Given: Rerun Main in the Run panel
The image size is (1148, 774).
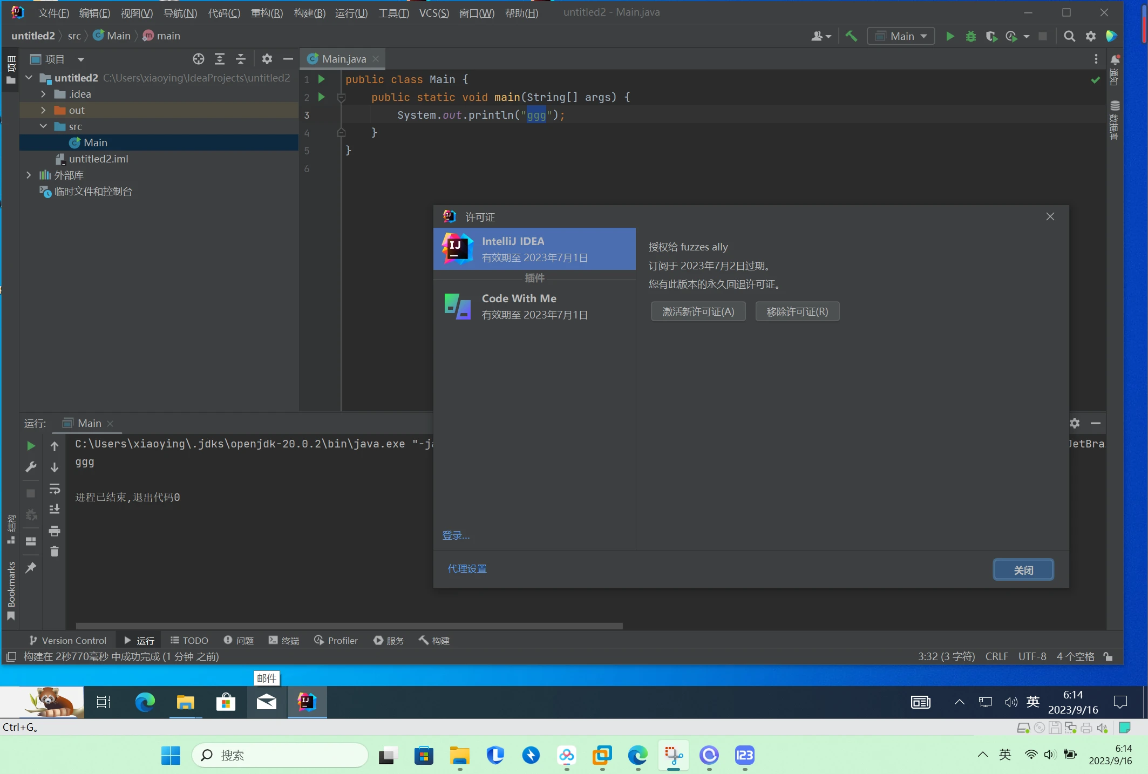Looking at the screenshot, I should click(31, 446).
